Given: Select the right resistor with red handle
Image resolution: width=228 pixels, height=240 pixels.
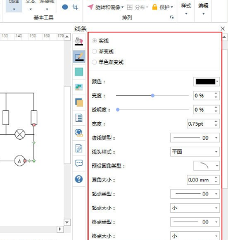Looking at the screenshot, I should (x=34, y=117).
